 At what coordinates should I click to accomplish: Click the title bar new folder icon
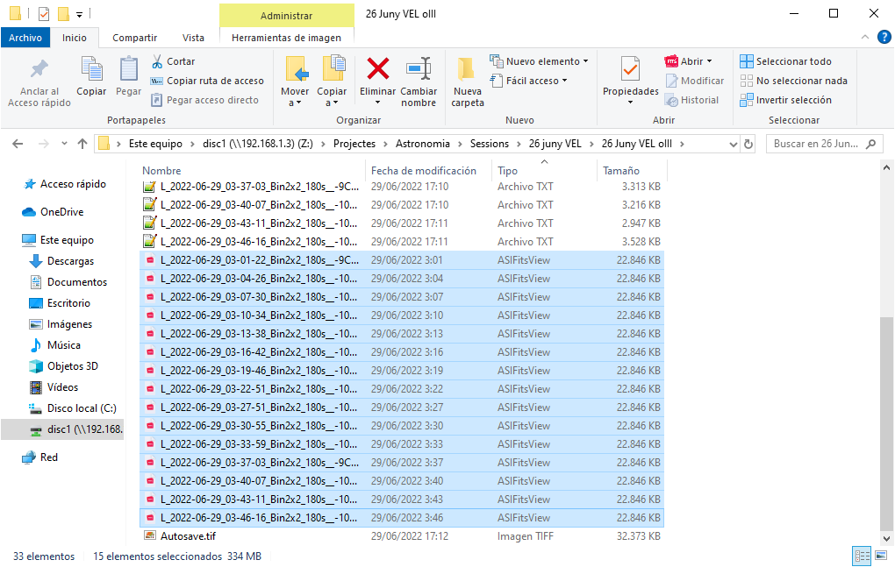pos(64,14)
